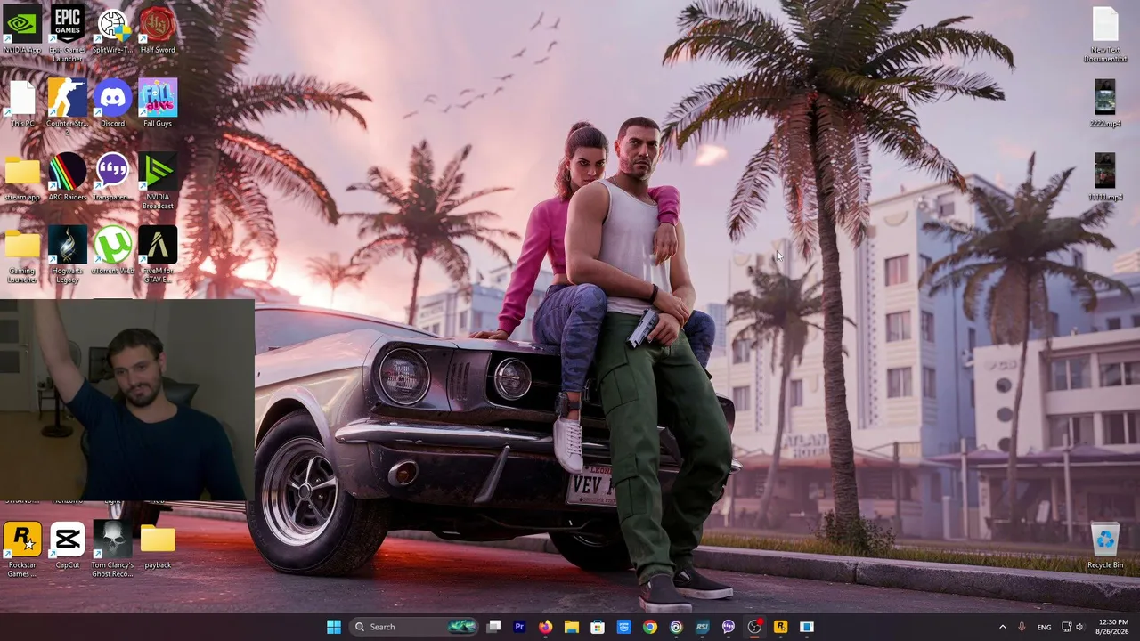Select the payback folder on desktop

[x=158, y=547]
